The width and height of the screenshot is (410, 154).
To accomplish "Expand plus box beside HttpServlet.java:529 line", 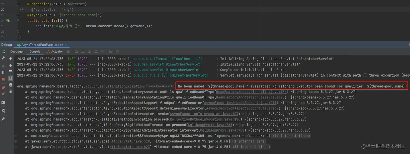I will (x=16, y=141).
